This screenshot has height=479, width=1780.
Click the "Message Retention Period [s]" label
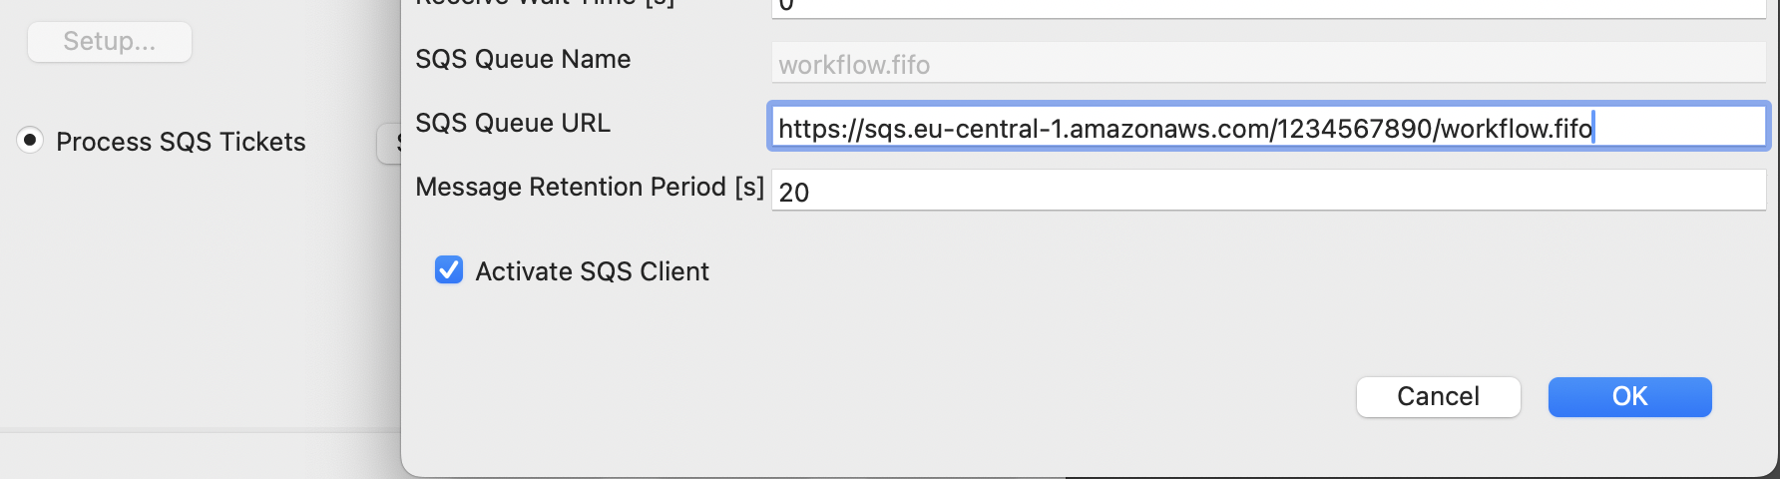pyautogui.click(x=589, y=187)
